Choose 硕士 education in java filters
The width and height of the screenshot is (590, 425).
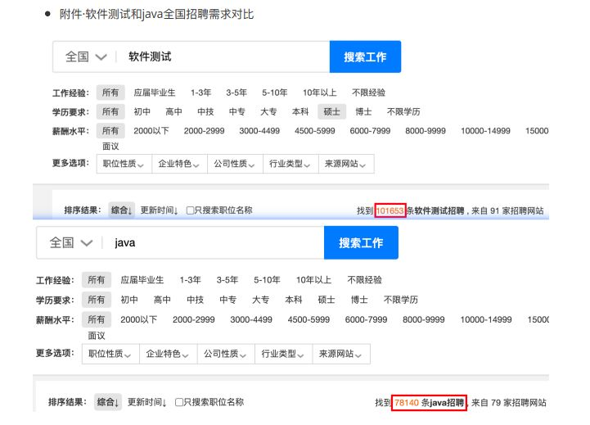click(327, 300)
